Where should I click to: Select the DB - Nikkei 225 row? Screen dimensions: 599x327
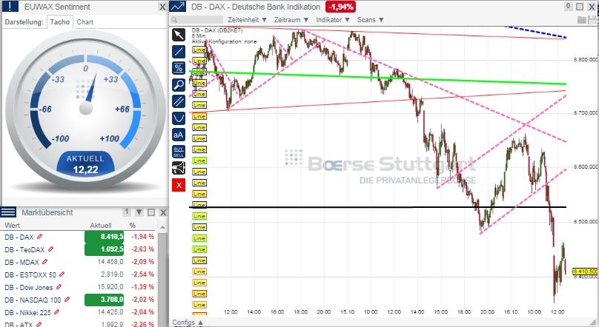(x=79, y=312)
